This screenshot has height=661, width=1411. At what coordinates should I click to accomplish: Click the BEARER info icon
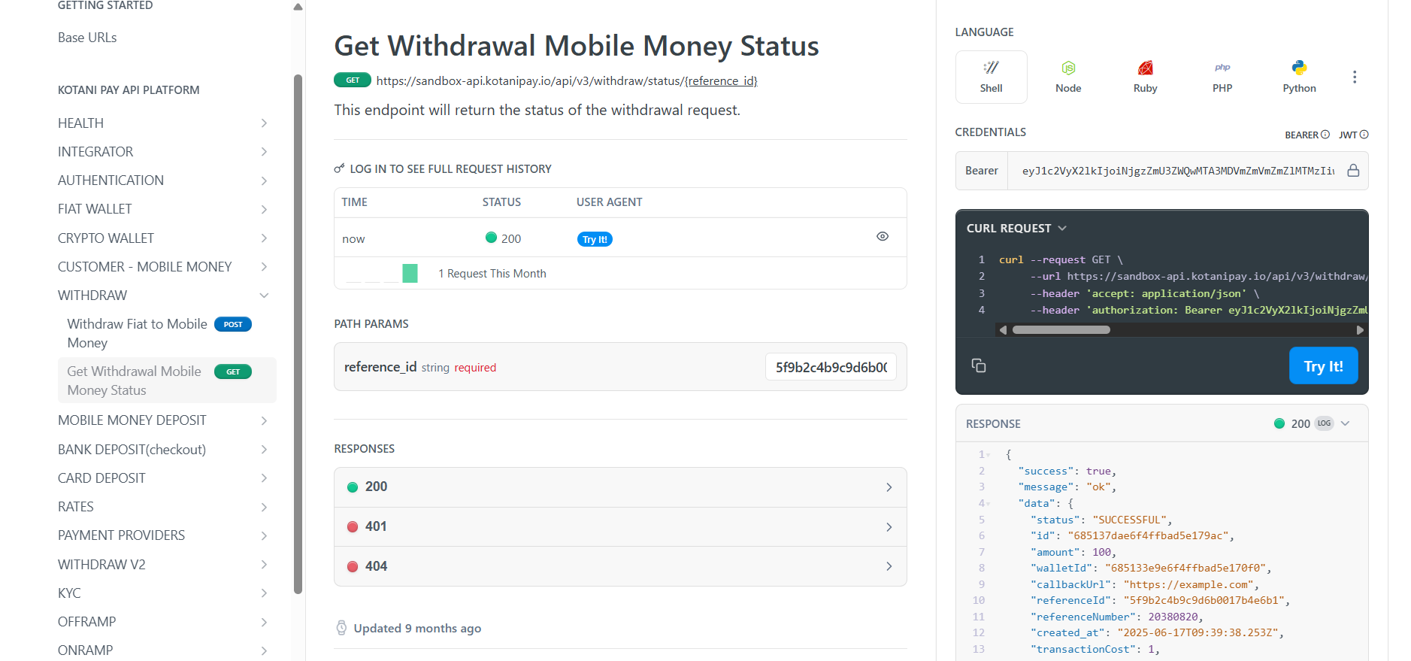coord(1325,135)
